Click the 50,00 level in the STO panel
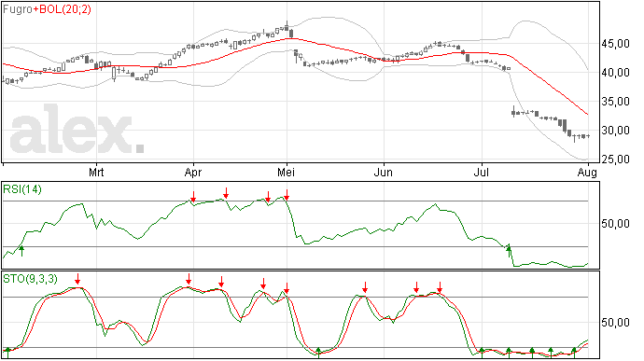The image size is (644, 361). [615, 323]
